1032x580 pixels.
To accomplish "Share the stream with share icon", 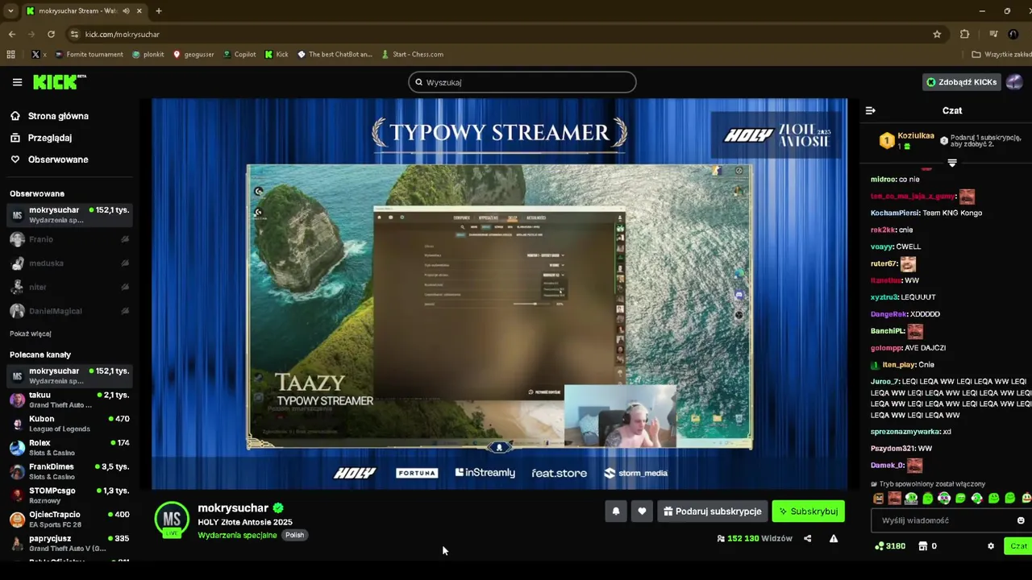I will [807, 538].
